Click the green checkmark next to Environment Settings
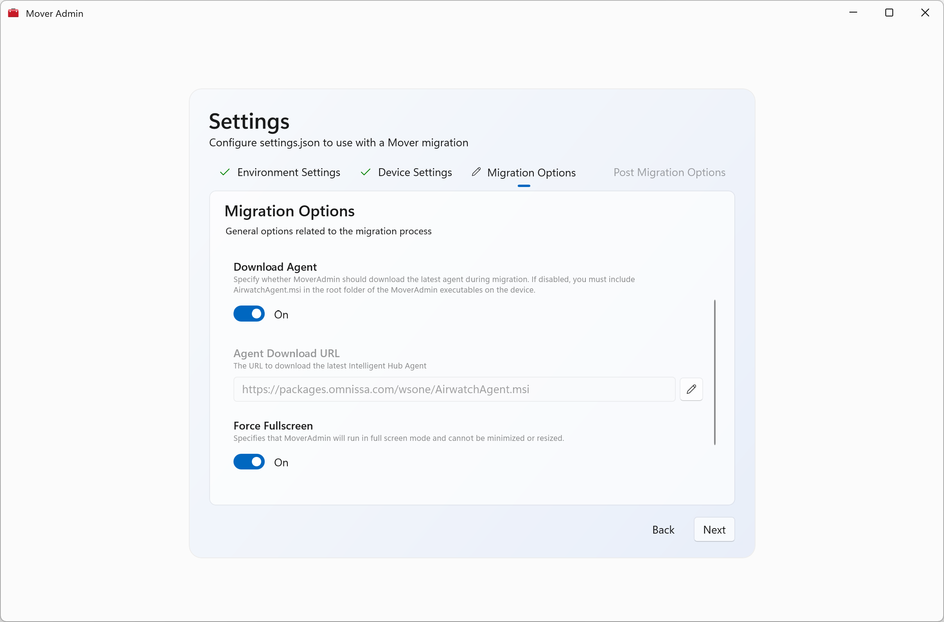944x622 pixels. point(225,172)
